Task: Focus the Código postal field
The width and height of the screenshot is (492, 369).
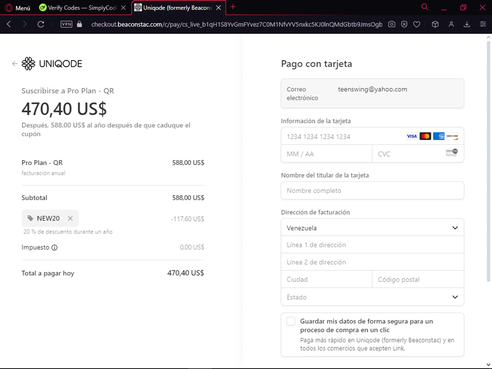Action: (418, 279)
